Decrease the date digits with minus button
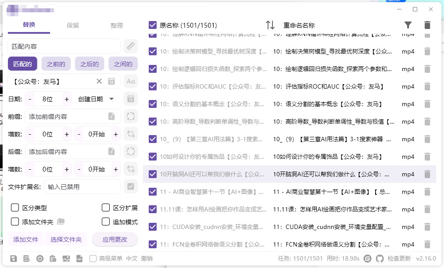The width and height of the screenshot is (444, 268). pyautogui.click(x=30, y=99)
